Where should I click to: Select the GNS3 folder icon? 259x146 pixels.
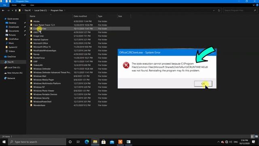coord(31,32)
